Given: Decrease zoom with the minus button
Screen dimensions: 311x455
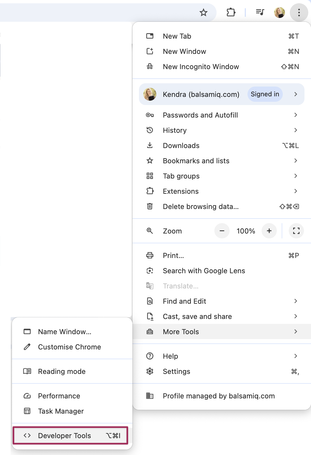Looking at the screenshot, I should click(222, 231).
